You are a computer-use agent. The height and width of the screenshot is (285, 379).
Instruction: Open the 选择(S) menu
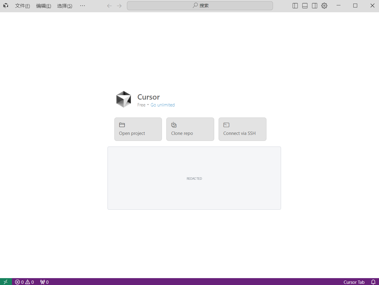coord(65,6)
